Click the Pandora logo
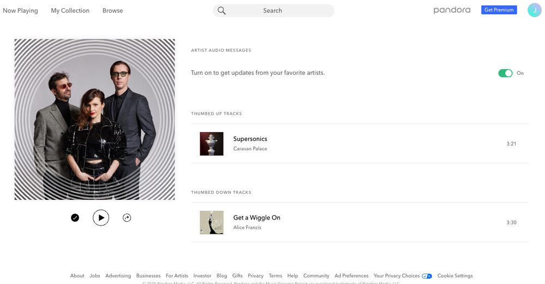Screen dimensions: 545x284 coord(452,10)
